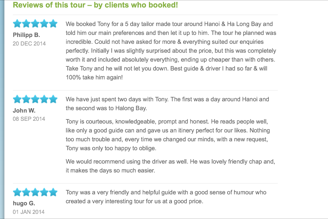Click the fifth star of hugo G.'s rating
The height and width of the screenshot is (219, 328).
pyautogui.click(x=53, y=192)
